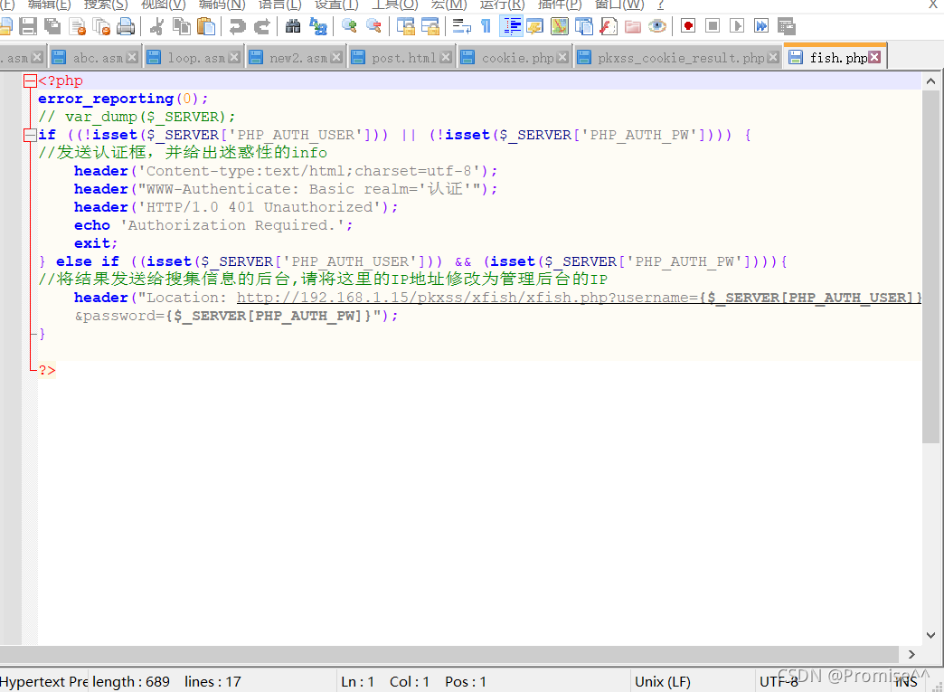The height and width of the screenshot is (692, 944).
Task: Click the Copy toolbar icon
Action: click(181, 26)
